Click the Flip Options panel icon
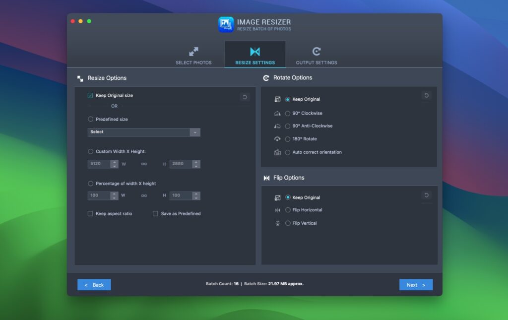Image resolution: width=508 pixels, height=320 pixels. (x=266, y=178)
